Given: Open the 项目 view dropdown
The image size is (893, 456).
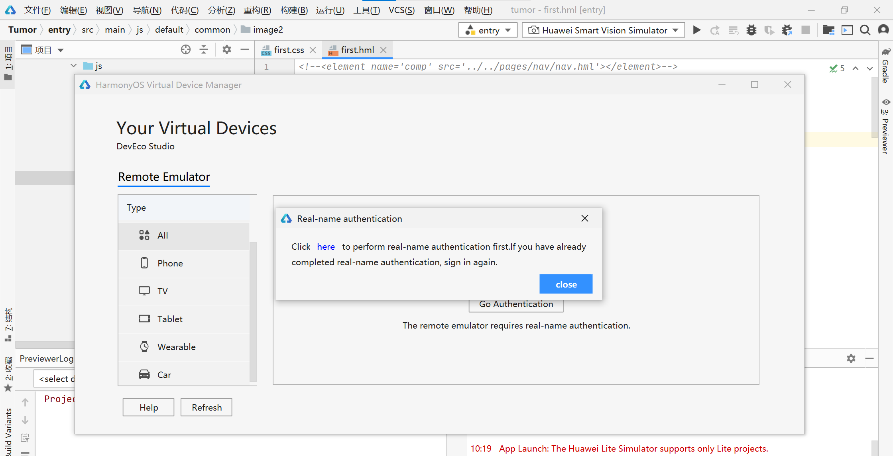Looking at the screenshot, I should 61,50.
